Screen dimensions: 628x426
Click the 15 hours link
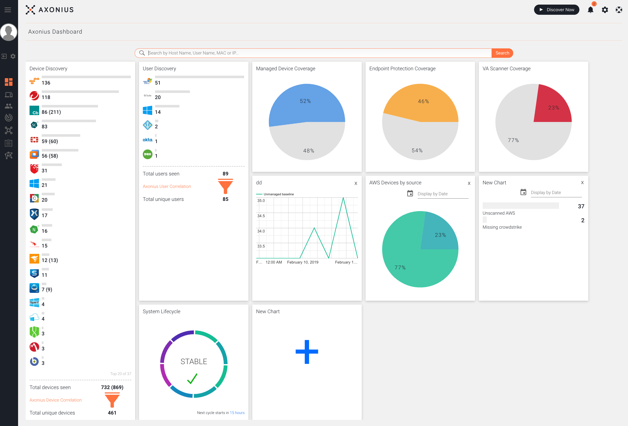pos(237,413)
